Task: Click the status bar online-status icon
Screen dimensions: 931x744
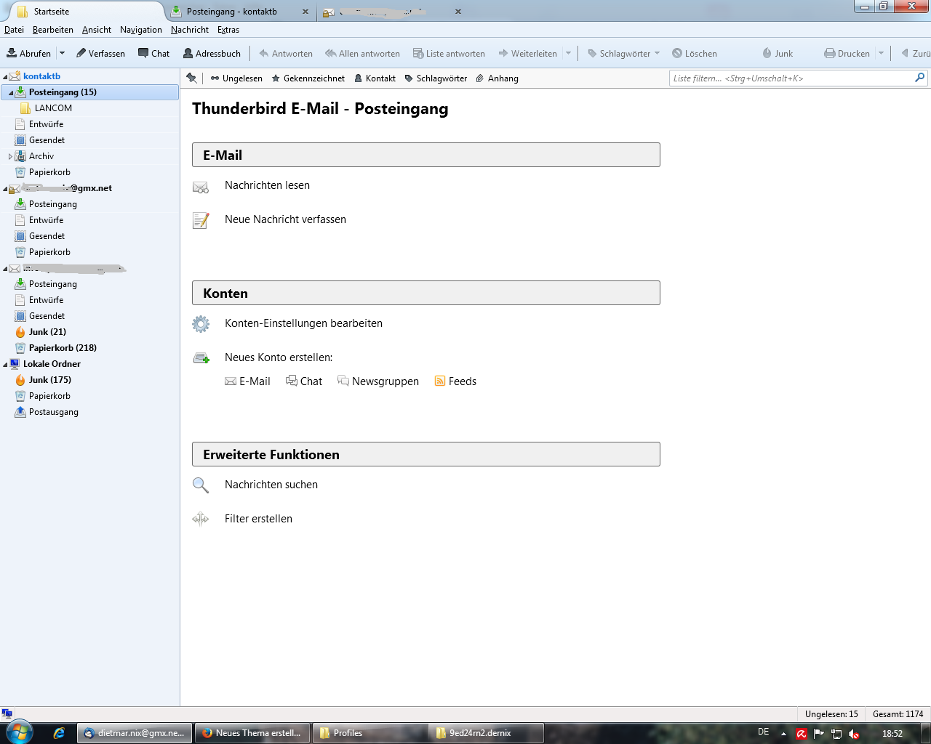Action: click(x=7, y=714)
